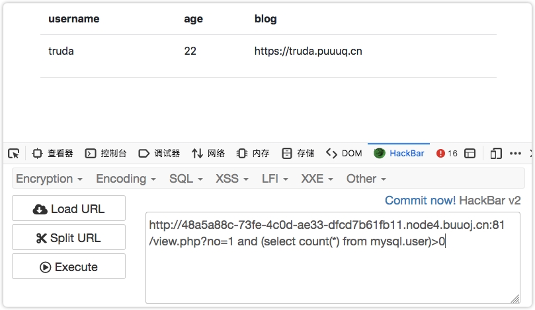
Task: Toggle responsive design mode icon
Action: (x=496, y=153)
